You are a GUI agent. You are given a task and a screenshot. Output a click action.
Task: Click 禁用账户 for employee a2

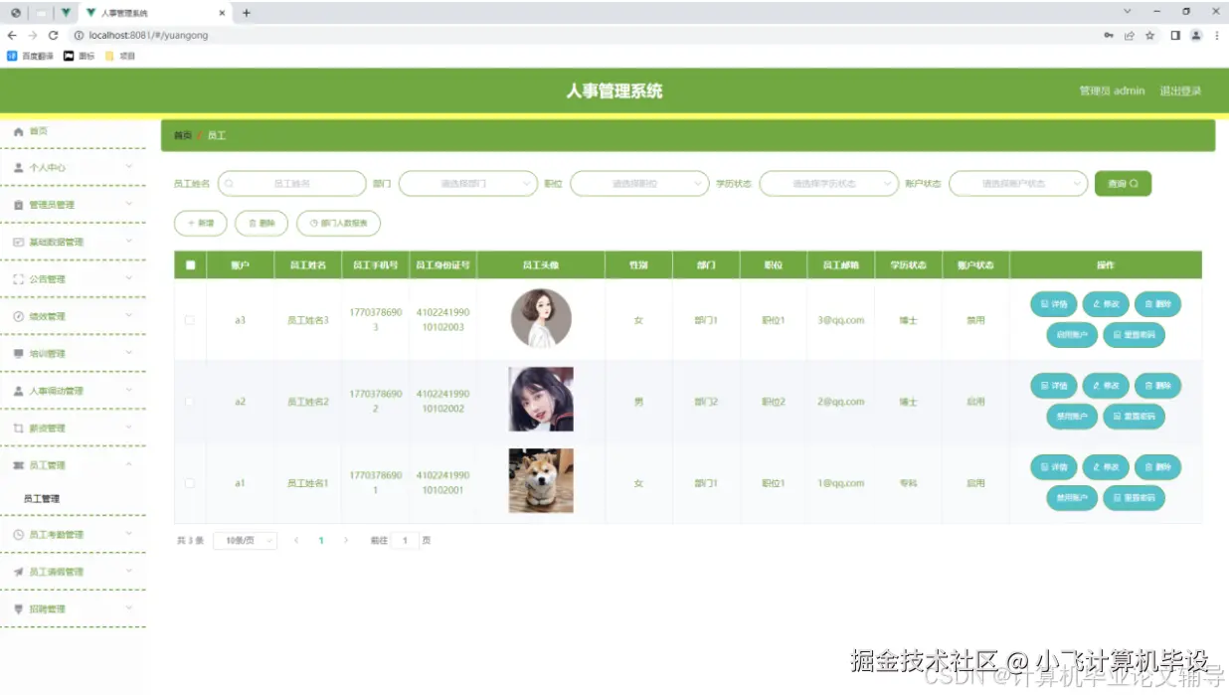pyautogui.click(x=1072, y=417)
